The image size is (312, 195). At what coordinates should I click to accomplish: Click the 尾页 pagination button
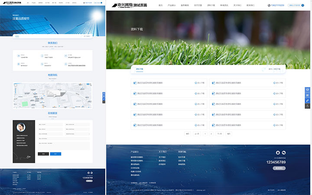(229, 134)
